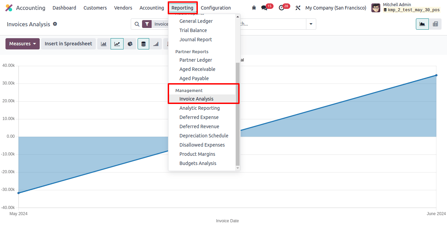This screenshot has width=447, height=225.
Task: Open the Configuration menu
Action: click(216, 8)
